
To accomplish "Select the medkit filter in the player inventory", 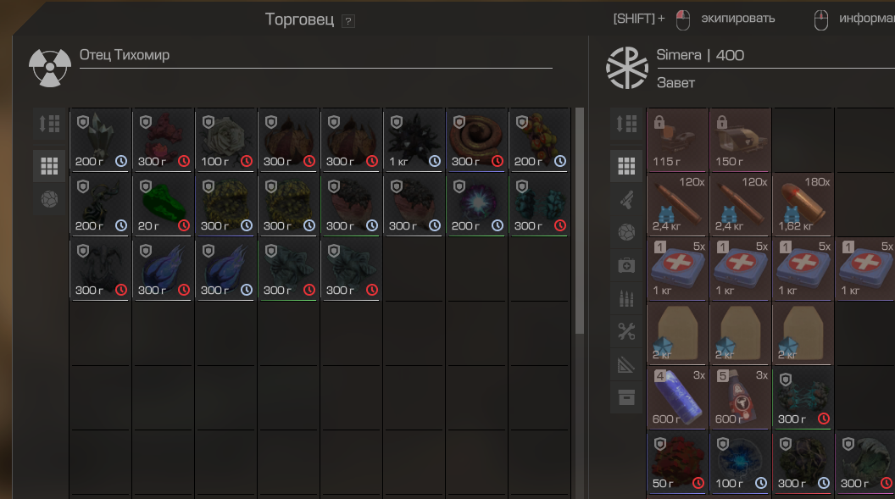I will click(x=626, y=266).
